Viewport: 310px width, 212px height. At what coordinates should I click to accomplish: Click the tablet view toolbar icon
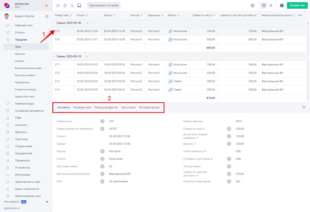(79, 6)
